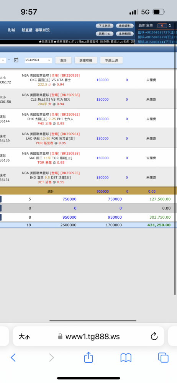
Task: Click the 本週上週 button
Action: [111, 61]
